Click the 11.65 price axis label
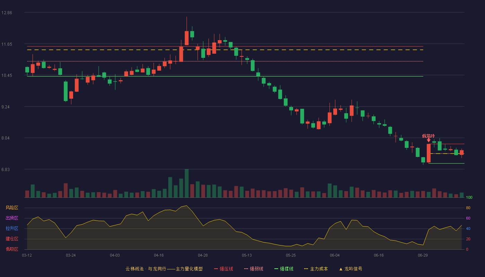Viewport: 485px width, 277px height. 7,44
